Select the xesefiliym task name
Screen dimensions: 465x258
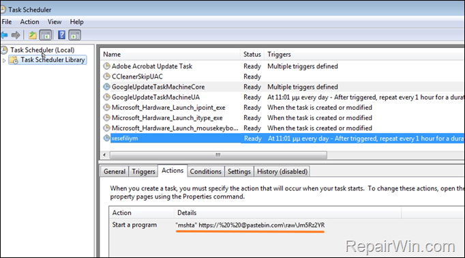(125, 139)
